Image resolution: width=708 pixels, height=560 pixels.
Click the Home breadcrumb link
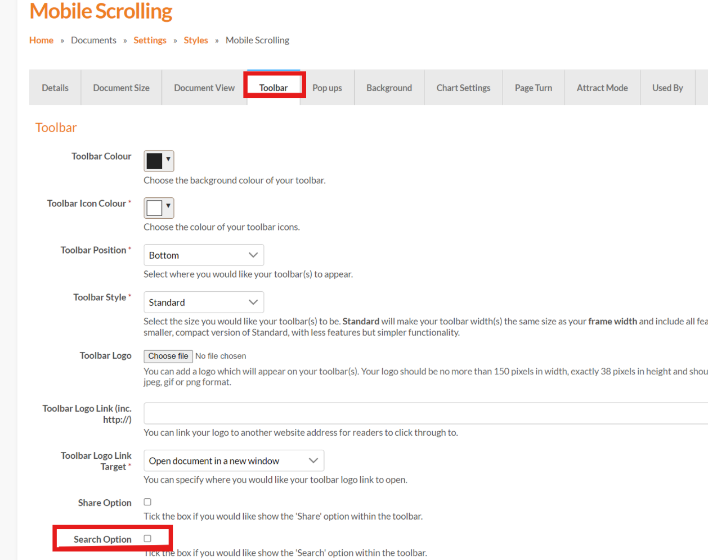41,40
